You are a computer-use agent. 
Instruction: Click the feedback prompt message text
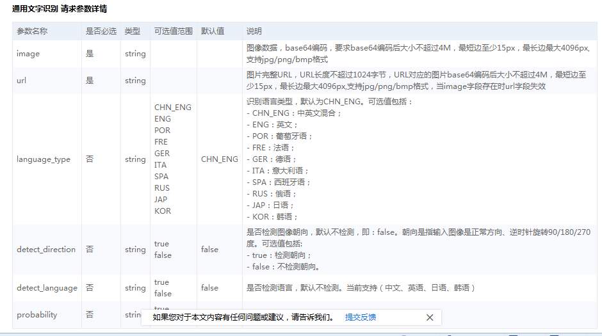point(243,317)
